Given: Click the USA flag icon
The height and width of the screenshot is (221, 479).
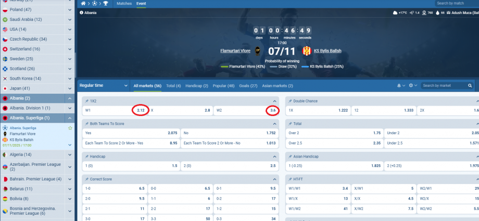Looking at the screenshot, I should click(x=5, y=30).
